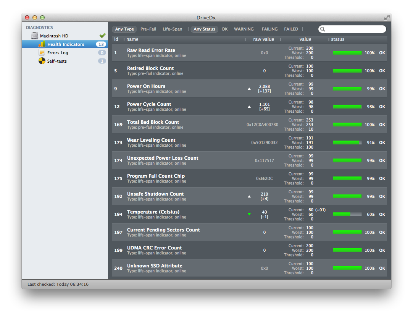Click the Errors Log count badge 0
The height and width of the screenshot is (319, 413).
click(x=102, y=53)
